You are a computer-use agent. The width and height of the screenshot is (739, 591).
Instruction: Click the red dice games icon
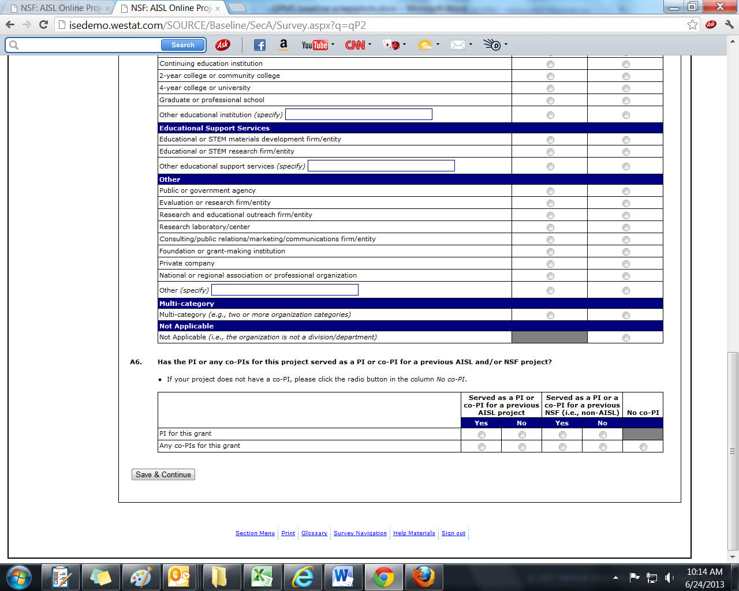point(391,45)
